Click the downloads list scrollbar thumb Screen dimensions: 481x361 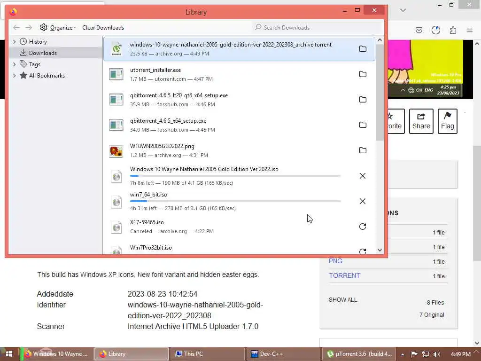(380, 92)
